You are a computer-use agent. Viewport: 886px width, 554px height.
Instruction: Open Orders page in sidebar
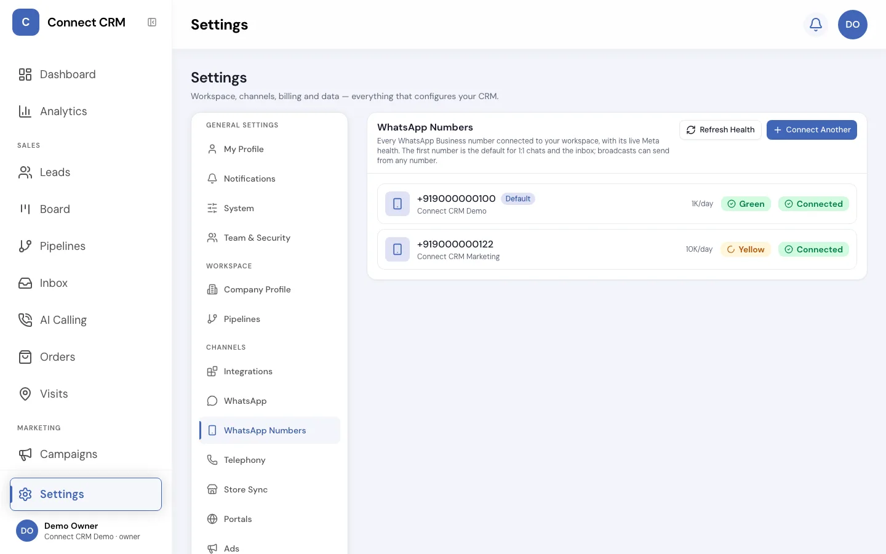pyautogui.click(x=86, y=357)
